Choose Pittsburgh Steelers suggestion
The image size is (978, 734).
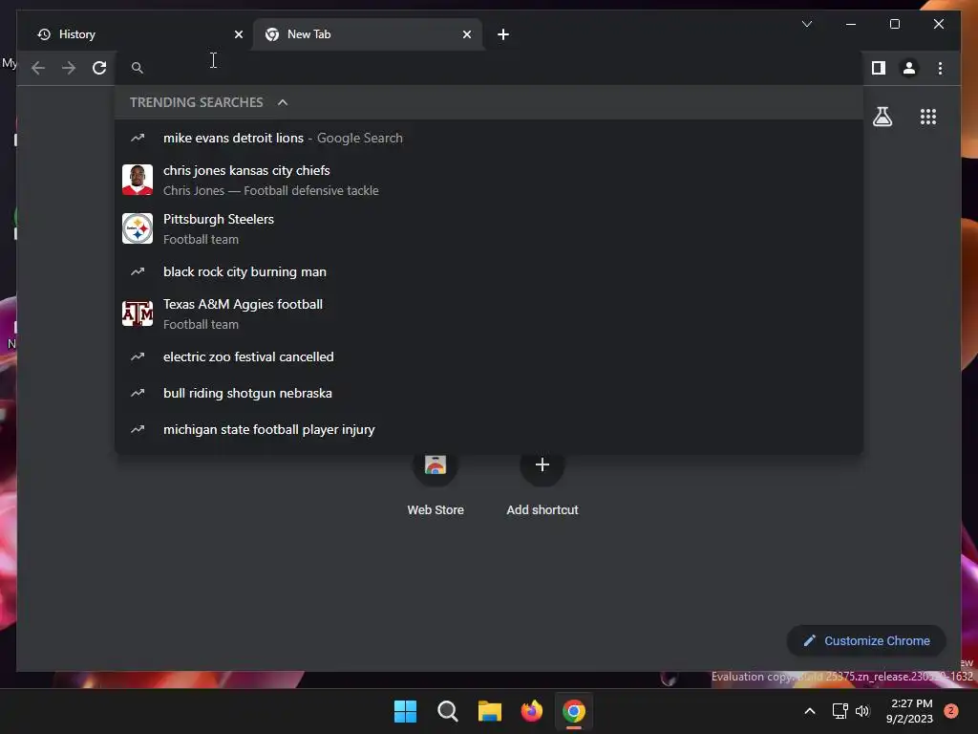point(489,228)
